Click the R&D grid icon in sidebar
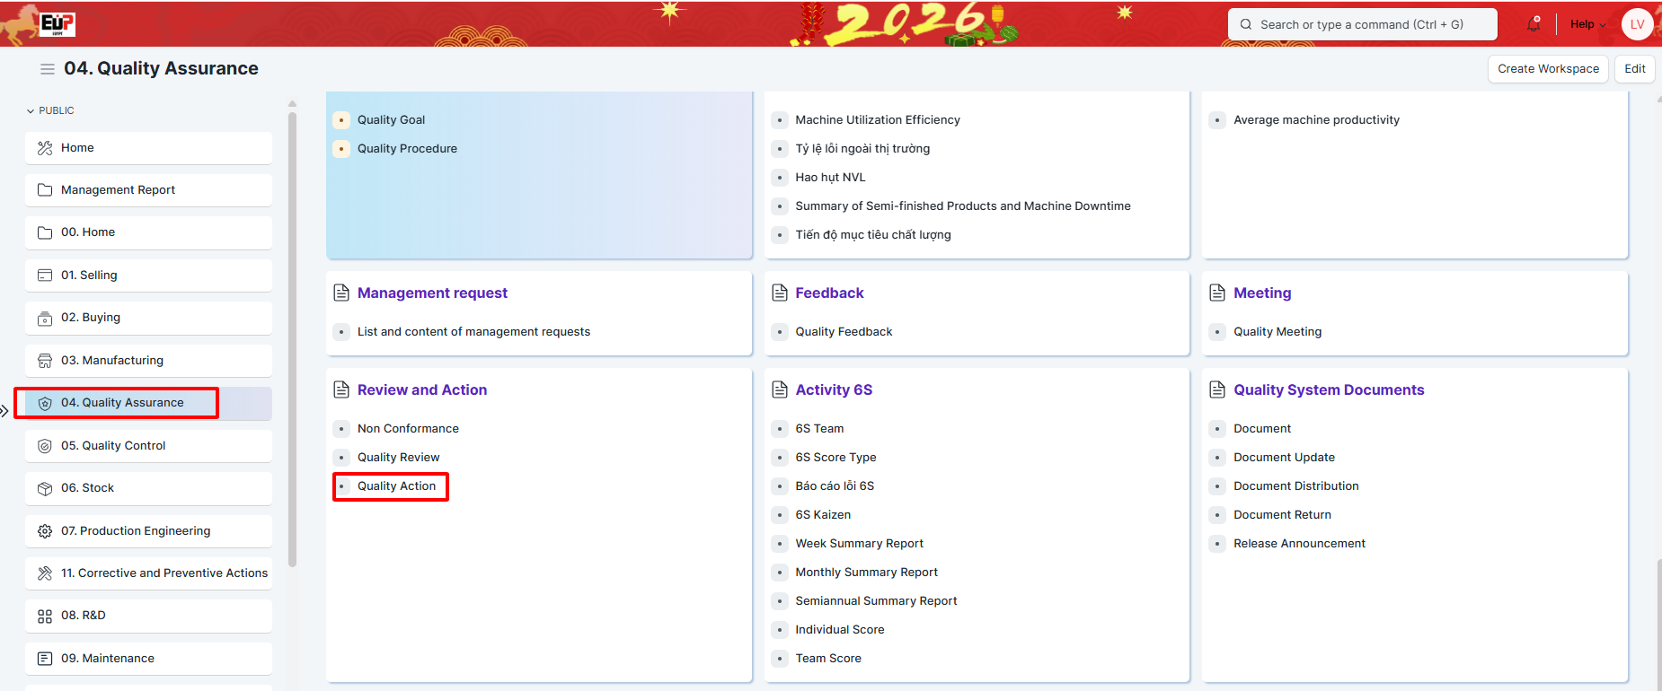This screenshot has width=1662, height=691. click(x=45, y=616)
